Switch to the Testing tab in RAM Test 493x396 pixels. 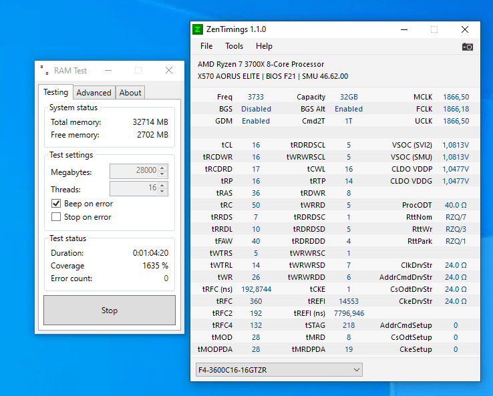point(55,92)
